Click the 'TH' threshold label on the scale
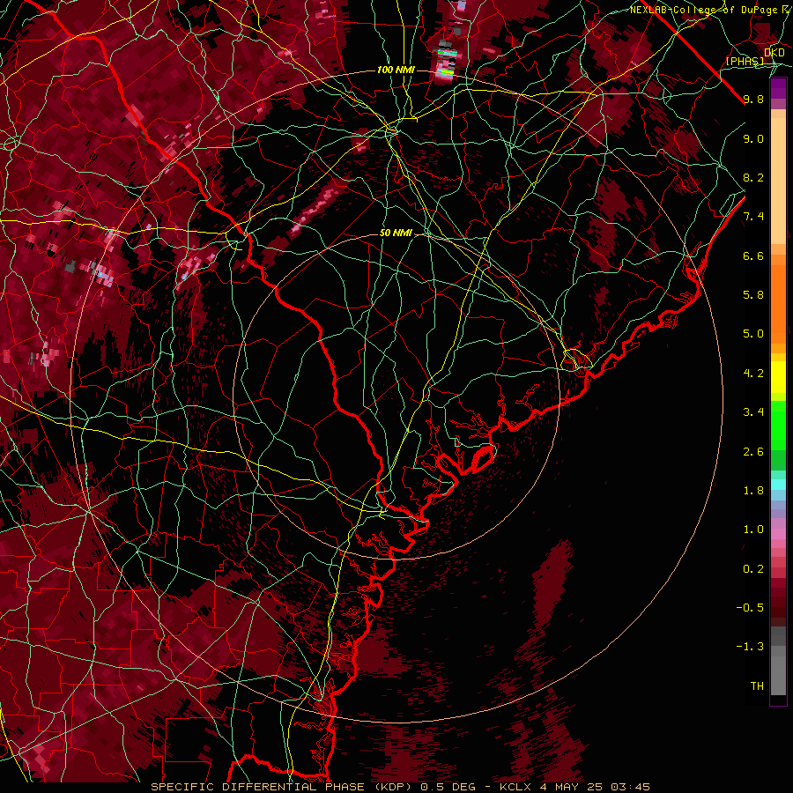This screenshot has width=793, height=793. (757, 686)
